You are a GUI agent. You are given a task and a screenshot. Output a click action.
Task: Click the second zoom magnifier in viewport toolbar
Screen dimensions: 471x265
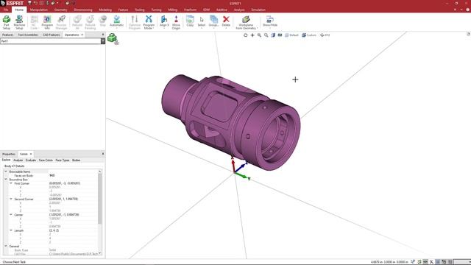[266, 35]
